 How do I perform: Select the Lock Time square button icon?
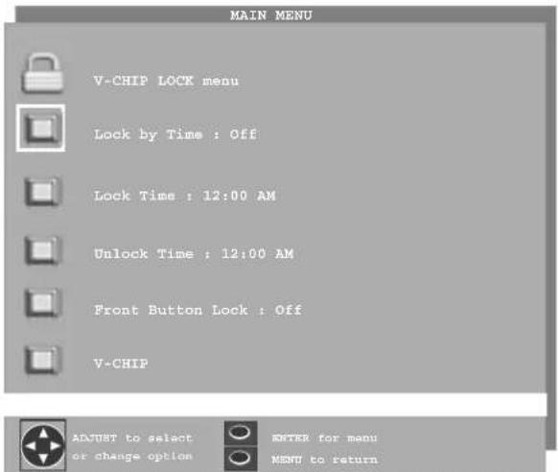(x=42, y=192)
